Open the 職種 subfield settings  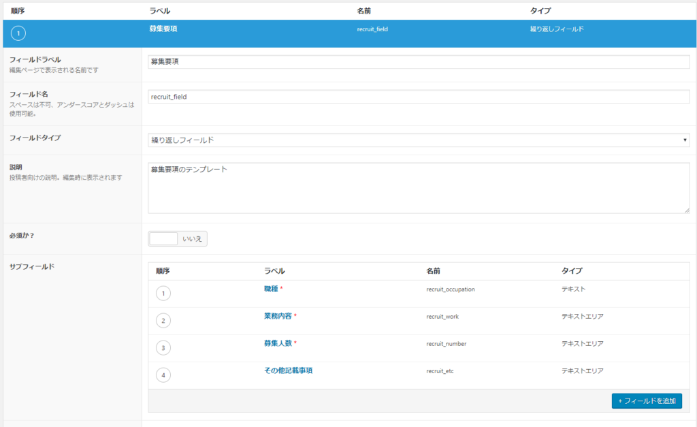(x=270, y=289)
